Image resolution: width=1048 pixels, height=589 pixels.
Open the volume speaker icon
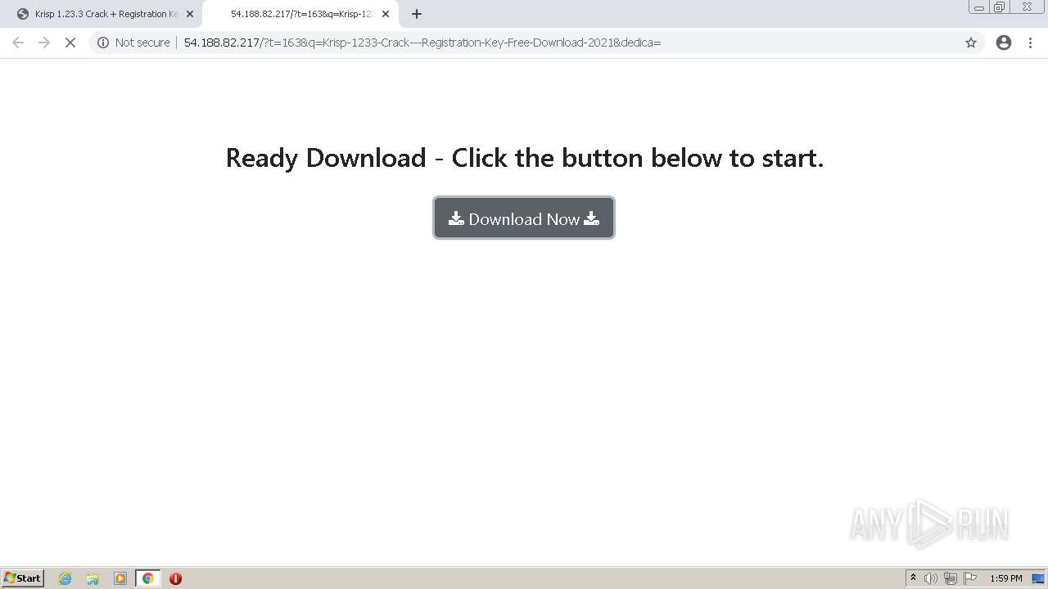point(931,578)
